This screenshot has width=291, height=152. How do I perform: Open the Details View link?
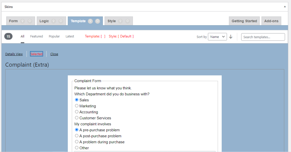[14, 54]
